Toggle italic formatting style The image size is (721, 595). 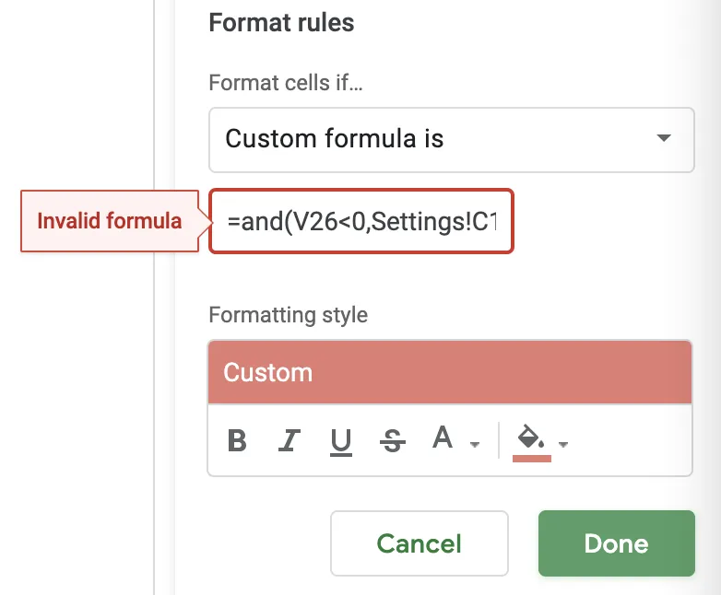[290, 441]
